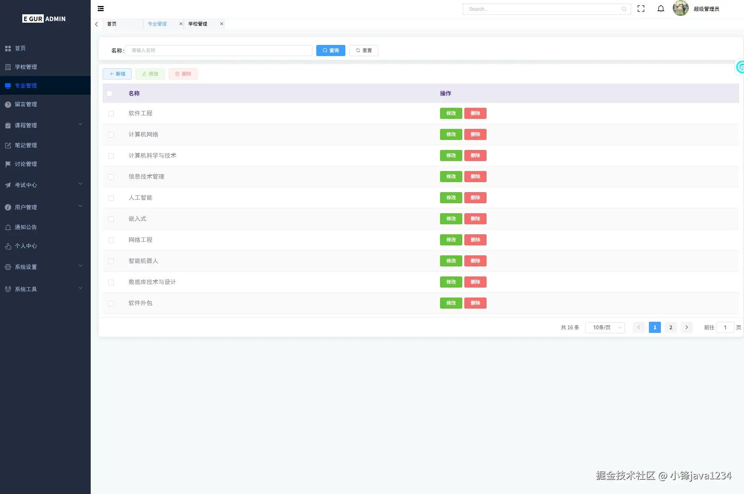This screenshot has width=744, height=494.
Task: Close the 专业管理 tab
Action: tap(181, 24)
